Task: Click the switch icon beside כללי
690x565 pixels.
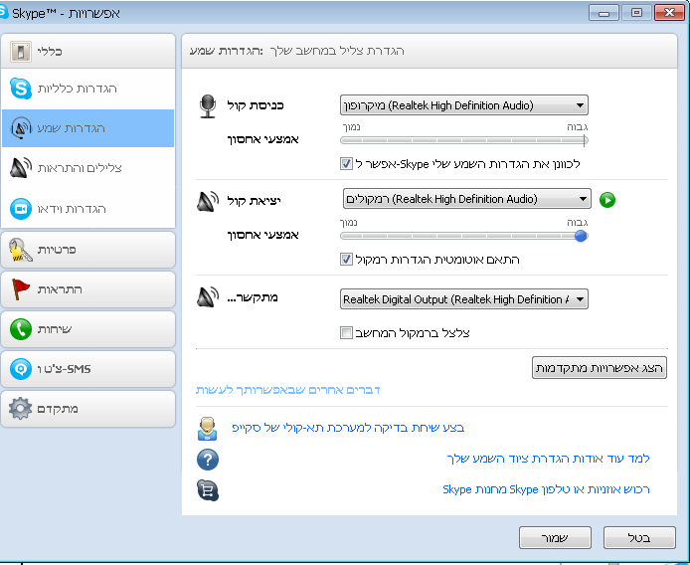Action: (21, 52)
